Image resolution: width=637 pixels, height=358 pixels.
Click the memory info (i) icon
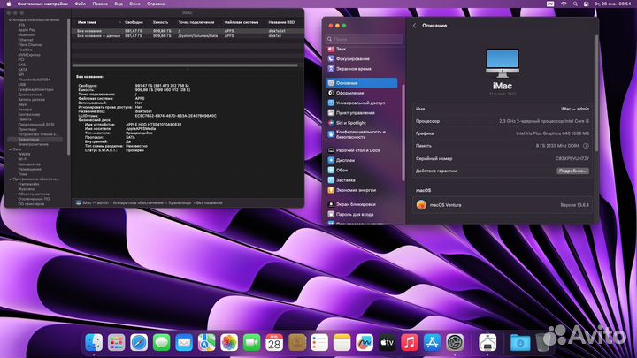coord(586,146)
